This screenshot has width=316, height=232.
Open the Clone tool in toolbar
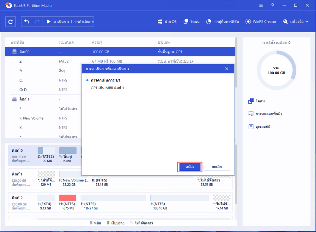(x=191, y=21)
